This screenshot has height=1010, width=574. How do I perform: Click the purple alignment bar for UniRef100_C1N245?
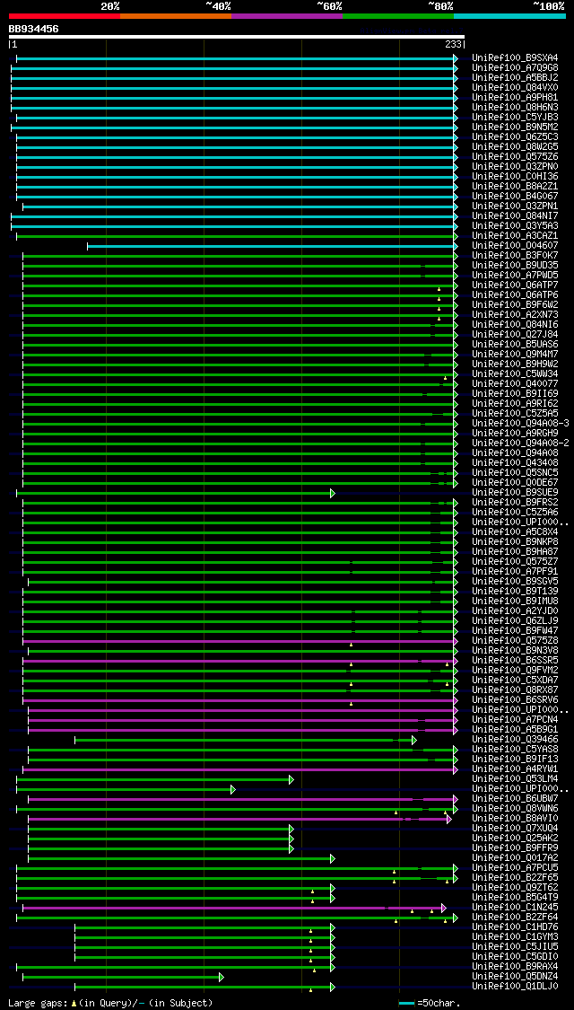coord(233,908)
